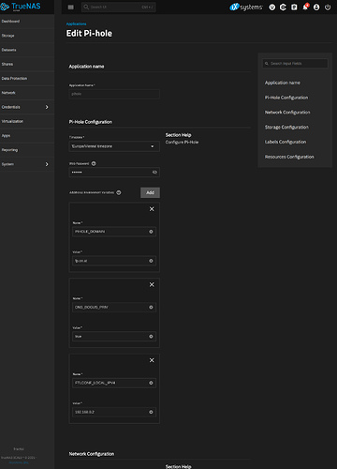Add an additional environment variable
The height and width of the screenshot is (469, 337).
click(150, 192)
